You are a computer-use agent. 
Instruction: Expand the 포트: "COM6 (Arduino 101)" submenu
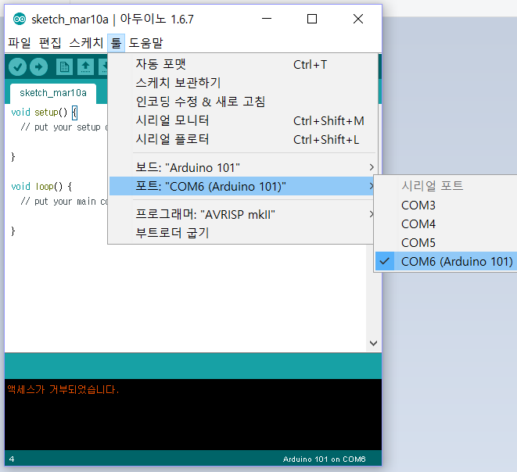[x=242, y=186]
